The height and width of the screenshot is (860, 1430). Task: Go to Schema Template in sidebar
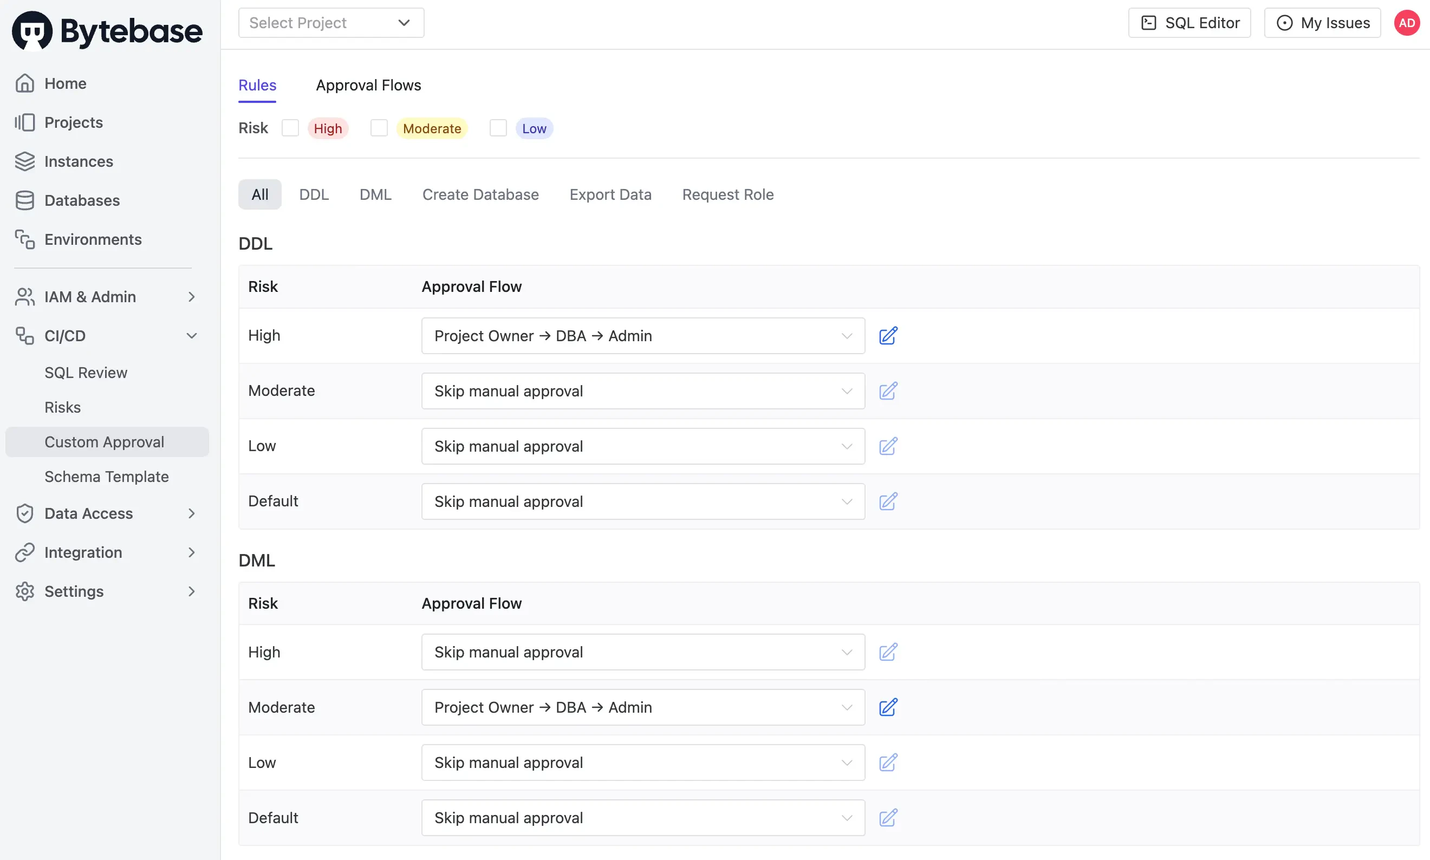[107, 477]
